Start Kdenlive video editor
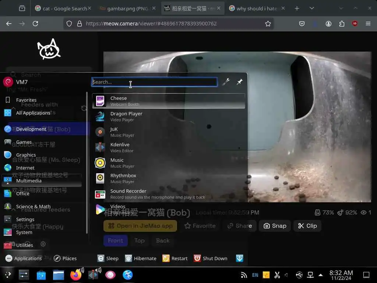 pyautogui.click(x=168, y=147)
